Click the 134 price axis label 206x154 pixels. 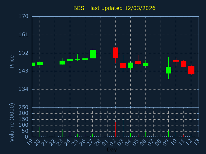(x=23, y=89)
